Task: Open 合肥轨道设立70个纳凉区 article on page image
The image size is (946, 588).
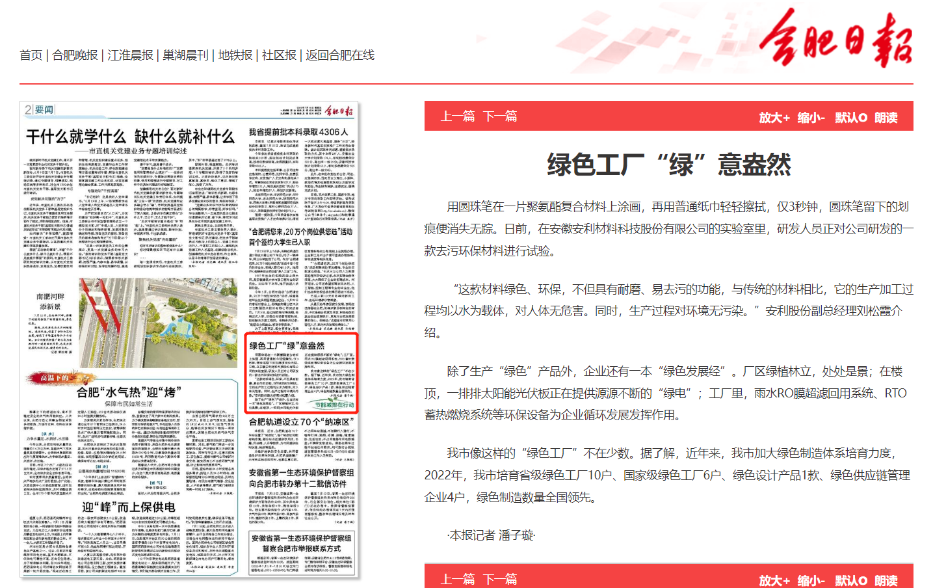Action: pos(302,422)
